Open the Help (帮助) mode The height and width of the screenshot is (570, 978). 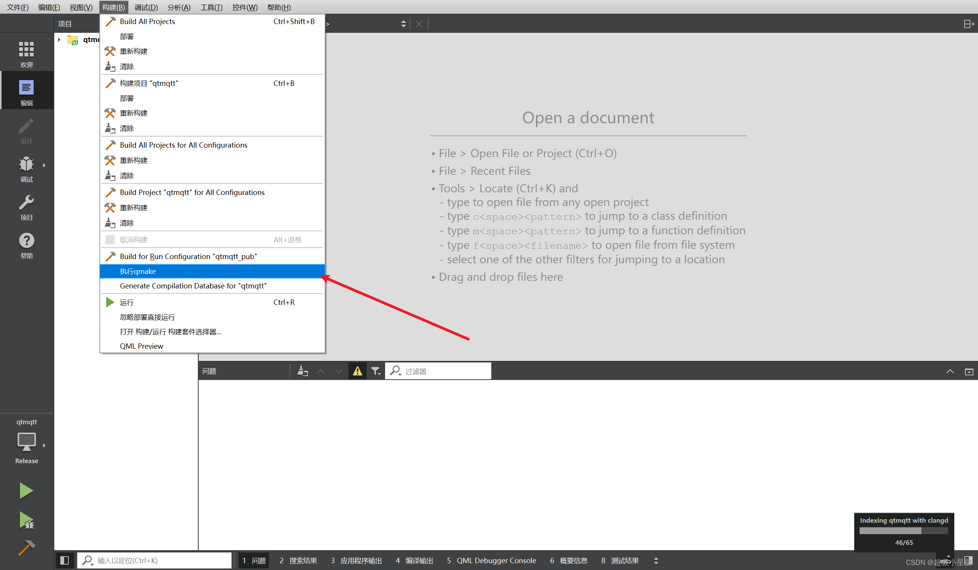point(26,245)
